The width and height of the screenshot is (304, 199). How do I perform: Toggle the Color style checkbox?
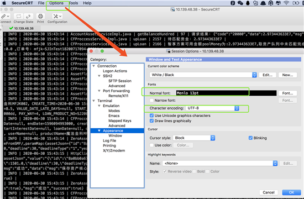click(x=208, y=171)
